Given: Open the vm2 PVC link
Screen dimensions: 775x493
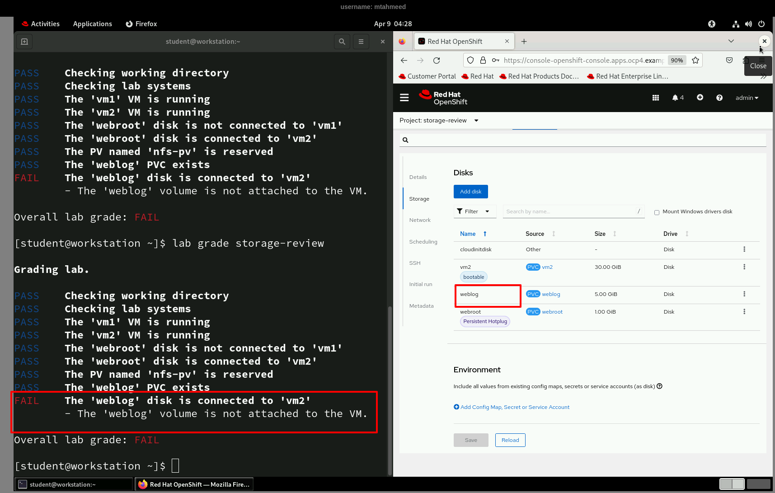Looking at the screenshot, I should click(x=547, y=267).
